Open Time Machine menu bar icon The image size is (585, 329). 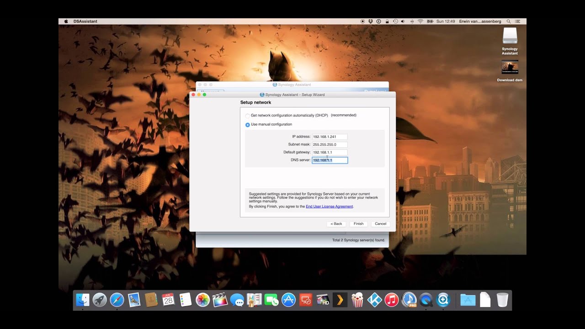(x=395, y=21)
